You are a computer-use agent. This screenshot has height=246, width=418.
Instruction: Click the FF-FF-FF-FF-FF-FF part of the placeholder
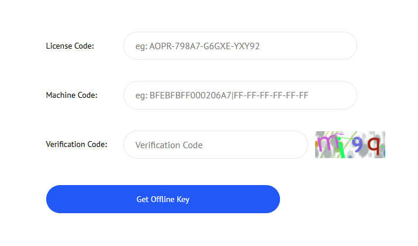coord(271,95)
